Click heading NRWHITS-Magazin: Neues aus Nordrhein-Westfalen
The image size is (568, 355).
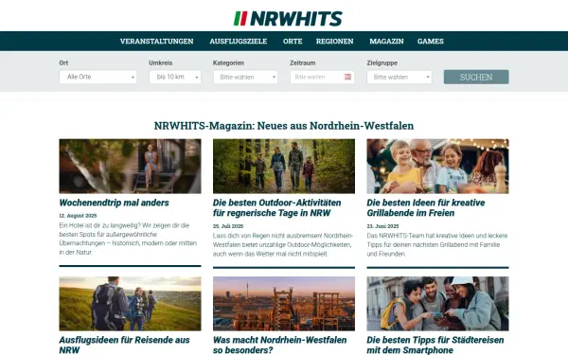click(284, 126)
